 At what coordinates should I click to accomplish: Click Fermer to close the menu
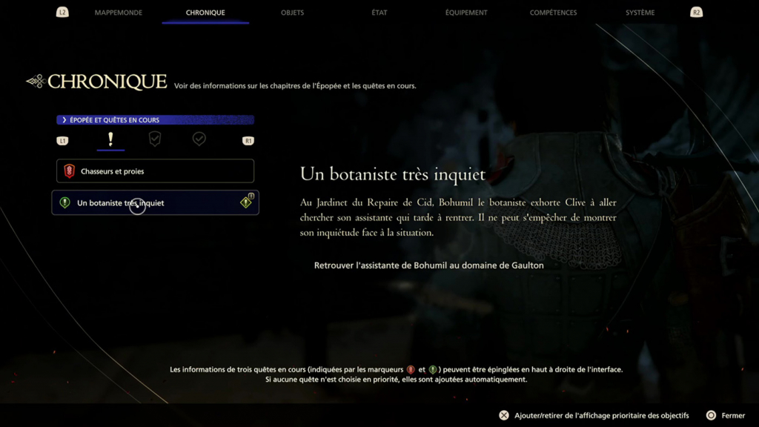tap(733, 415)
